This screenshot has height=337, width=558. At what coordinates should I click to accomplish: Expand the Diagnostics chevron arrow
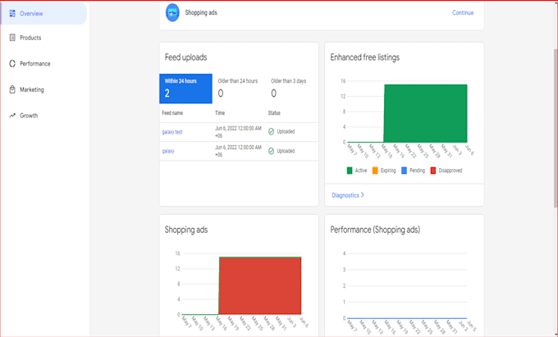coord(362,195)
